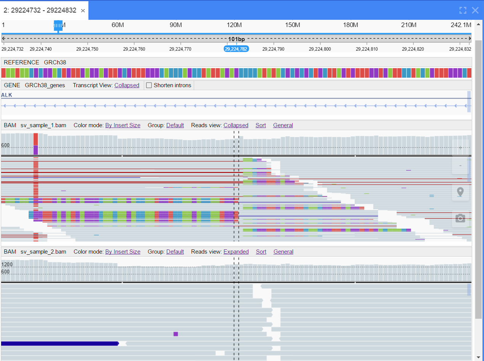Open the General menu for sv_sample_2.bam
This screenshot has height=361, width=484.
[x=283, y=252]
